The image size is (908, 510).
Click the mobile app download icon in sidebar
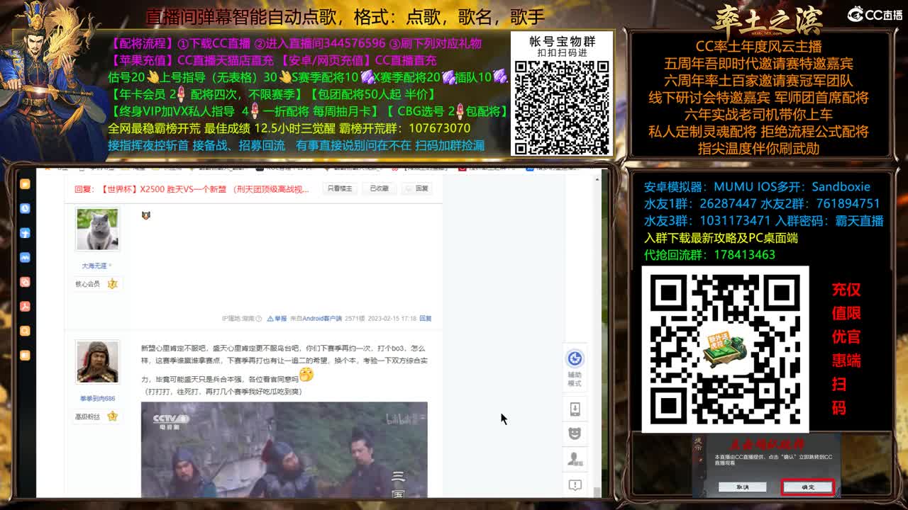[x=575, y=408]
